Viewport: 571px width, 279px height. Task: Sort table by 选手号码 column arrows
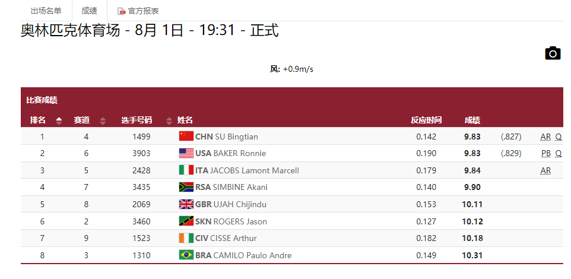tap(169, 121)
